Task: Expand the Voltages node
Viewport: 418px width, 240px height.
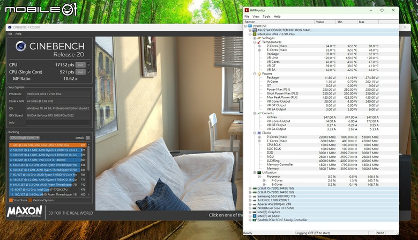Action: (255, 38)
